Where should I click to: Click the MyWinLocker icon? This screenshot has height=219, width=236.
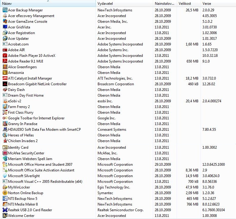click(x=5, y=187)
